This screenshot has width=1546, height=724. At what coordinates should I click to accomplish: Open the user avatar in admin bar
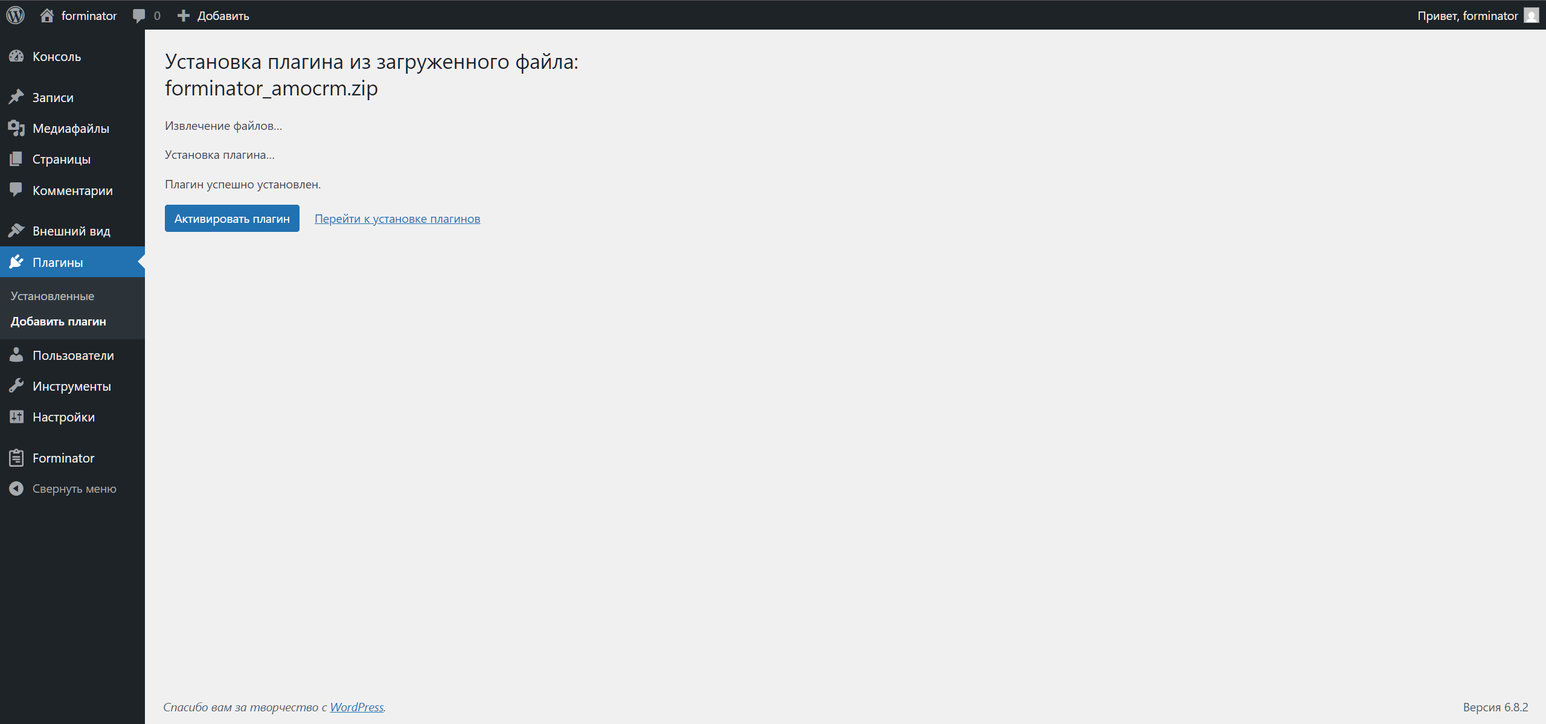pyautogui.click(x=1531, y=15)
